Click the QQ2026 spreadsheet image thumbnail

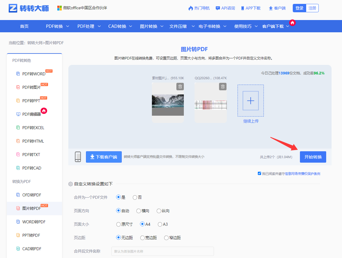(210, 105)
